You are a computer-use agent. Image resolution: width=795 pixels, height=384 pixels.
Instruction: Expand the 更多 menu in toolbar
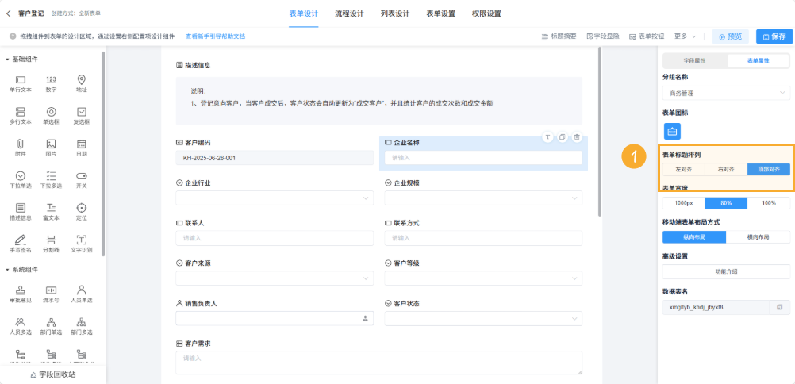(685, 36)
